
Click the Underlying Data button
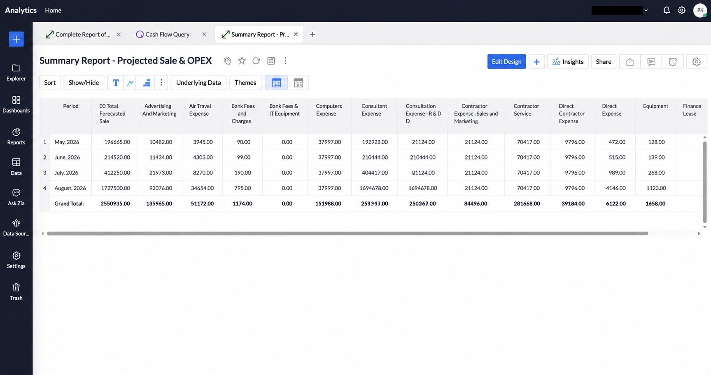(198, 83)
